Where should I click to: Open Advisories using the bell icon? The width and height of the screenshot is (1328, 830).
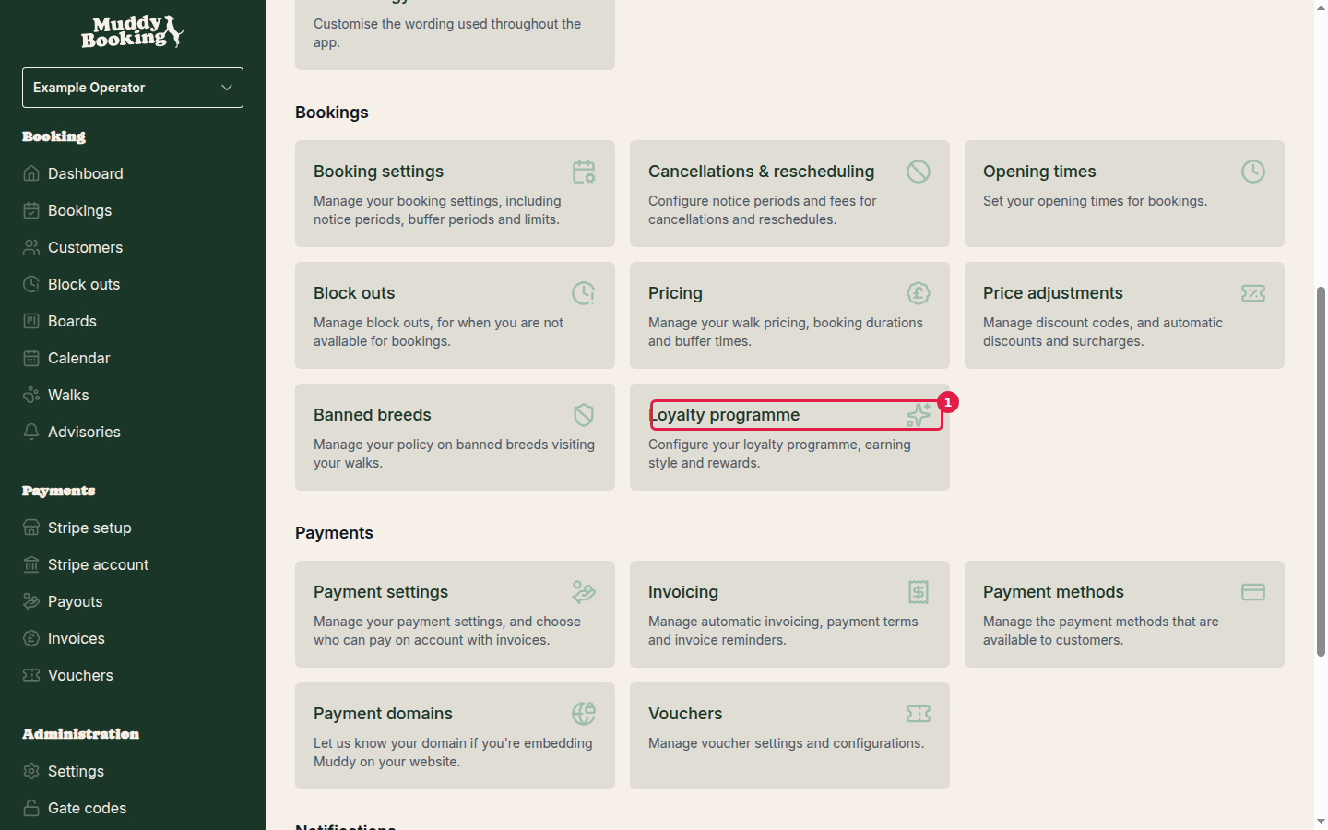(x=30, y=432)
